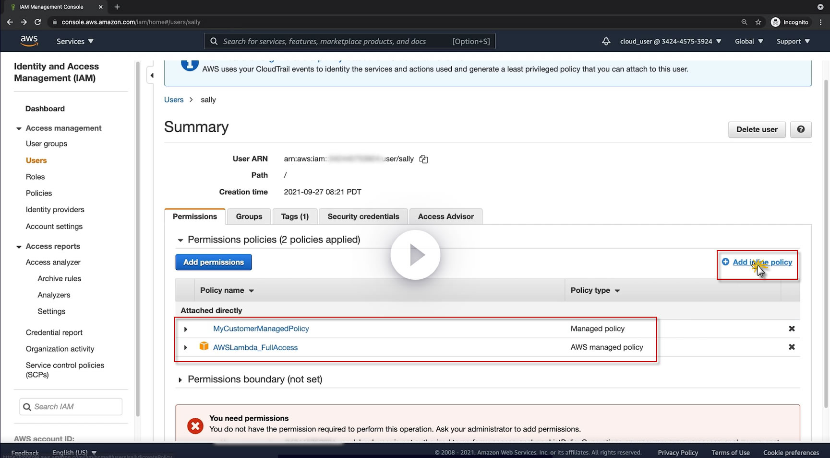Screen dimensions: 830x458
Task: Bookmark page with star icon
Action: pyautogui.click(x=758, y=22)
